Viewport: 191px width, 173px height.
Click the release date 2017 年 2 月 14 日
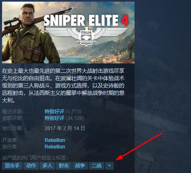point(65,128)
